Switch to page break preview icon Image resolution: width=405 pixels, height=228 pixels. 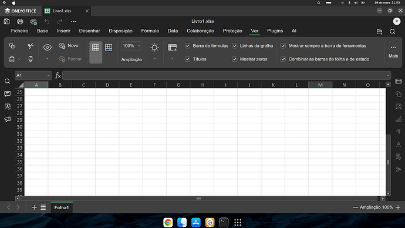point(109,48)
